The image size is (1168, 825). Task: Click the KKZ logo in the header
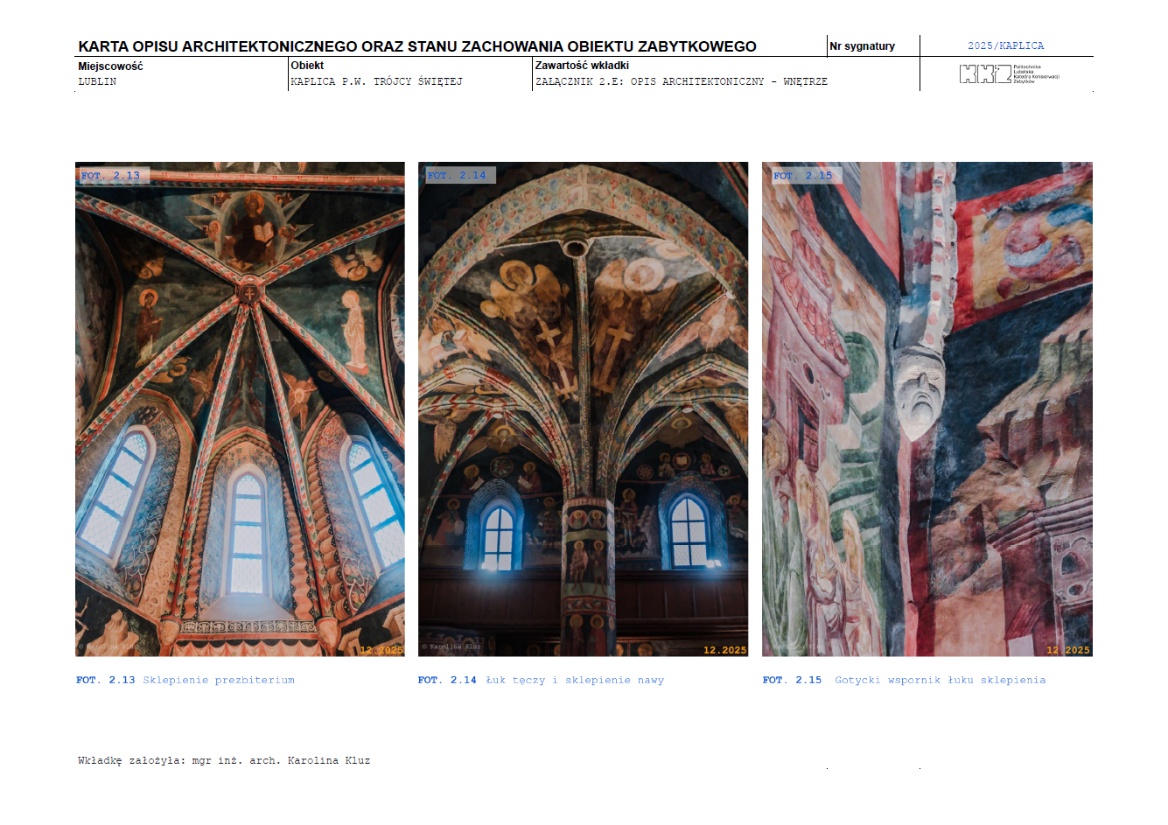point(985,74)
